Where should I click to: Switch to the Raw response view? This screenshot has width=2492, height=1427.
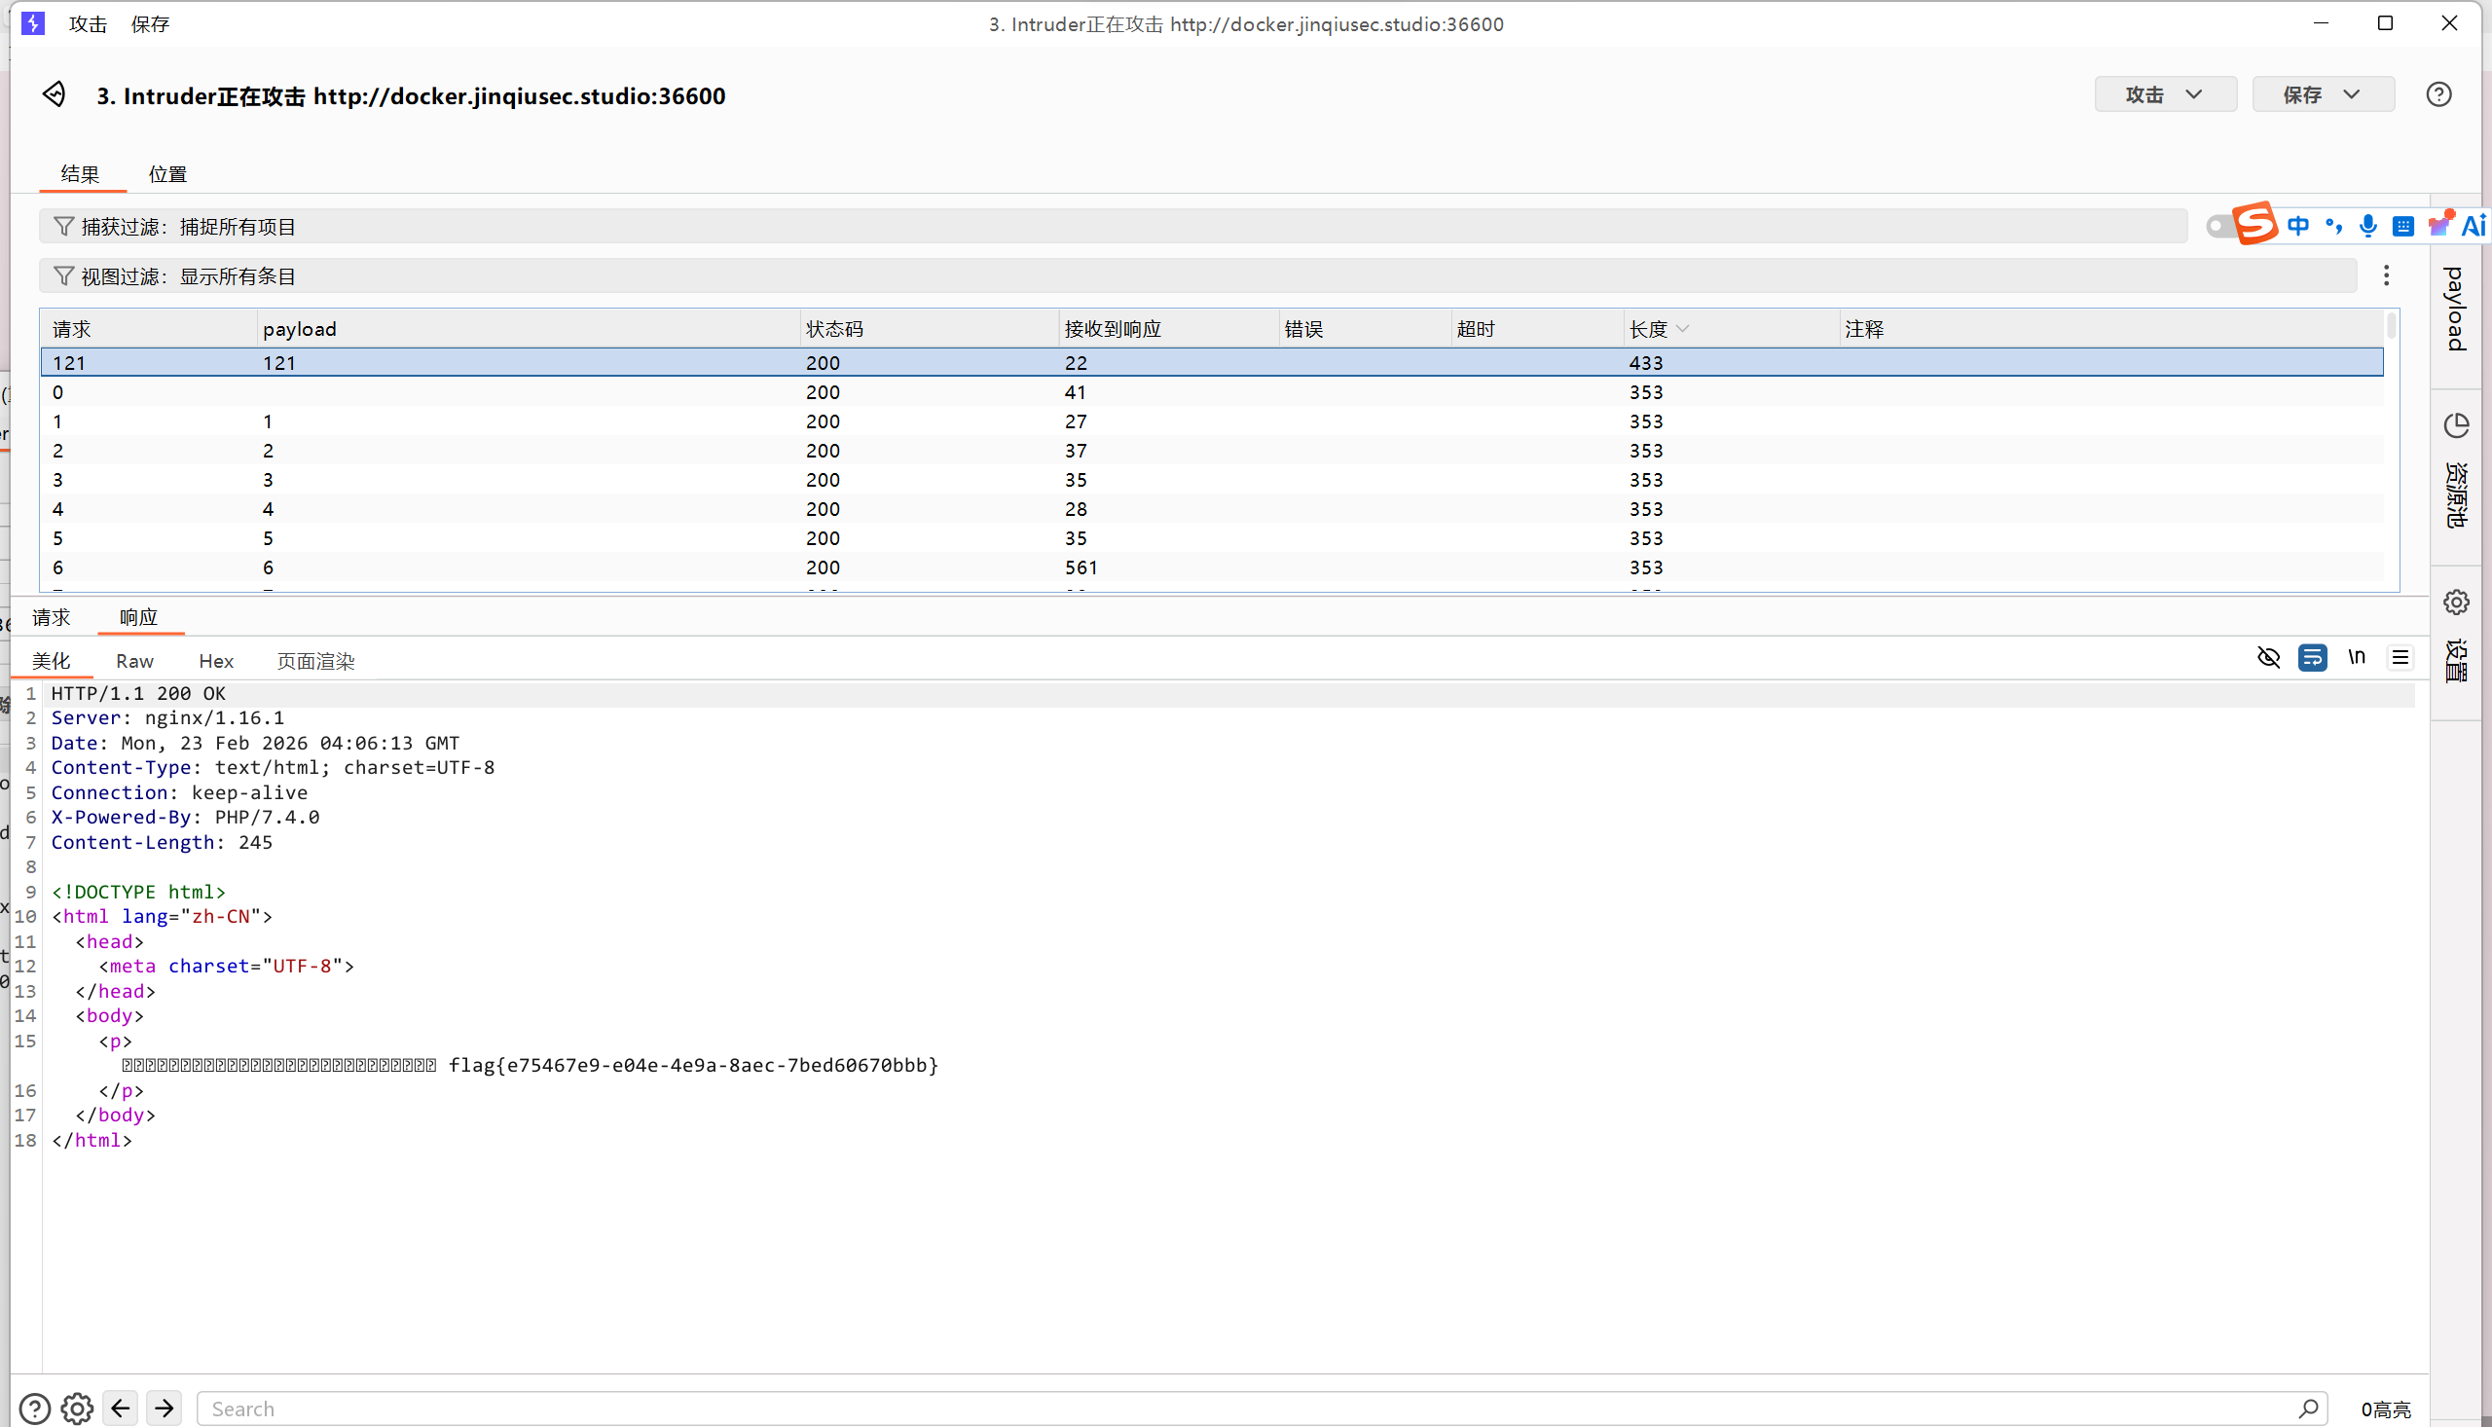click(x=134, y=662)
